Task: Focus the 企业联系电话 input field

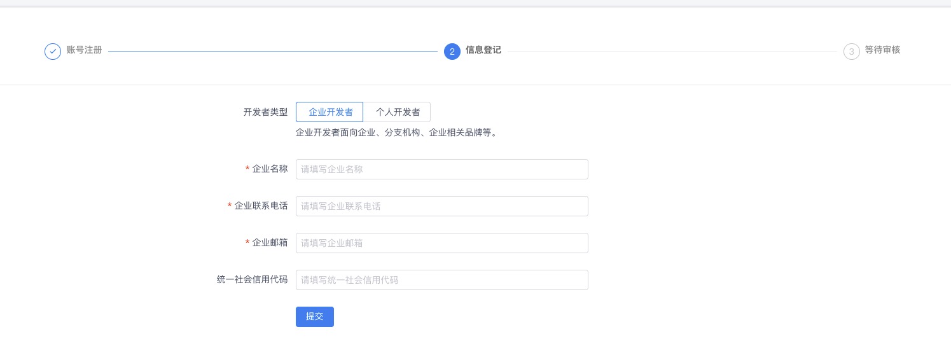Action: point(442,206)
